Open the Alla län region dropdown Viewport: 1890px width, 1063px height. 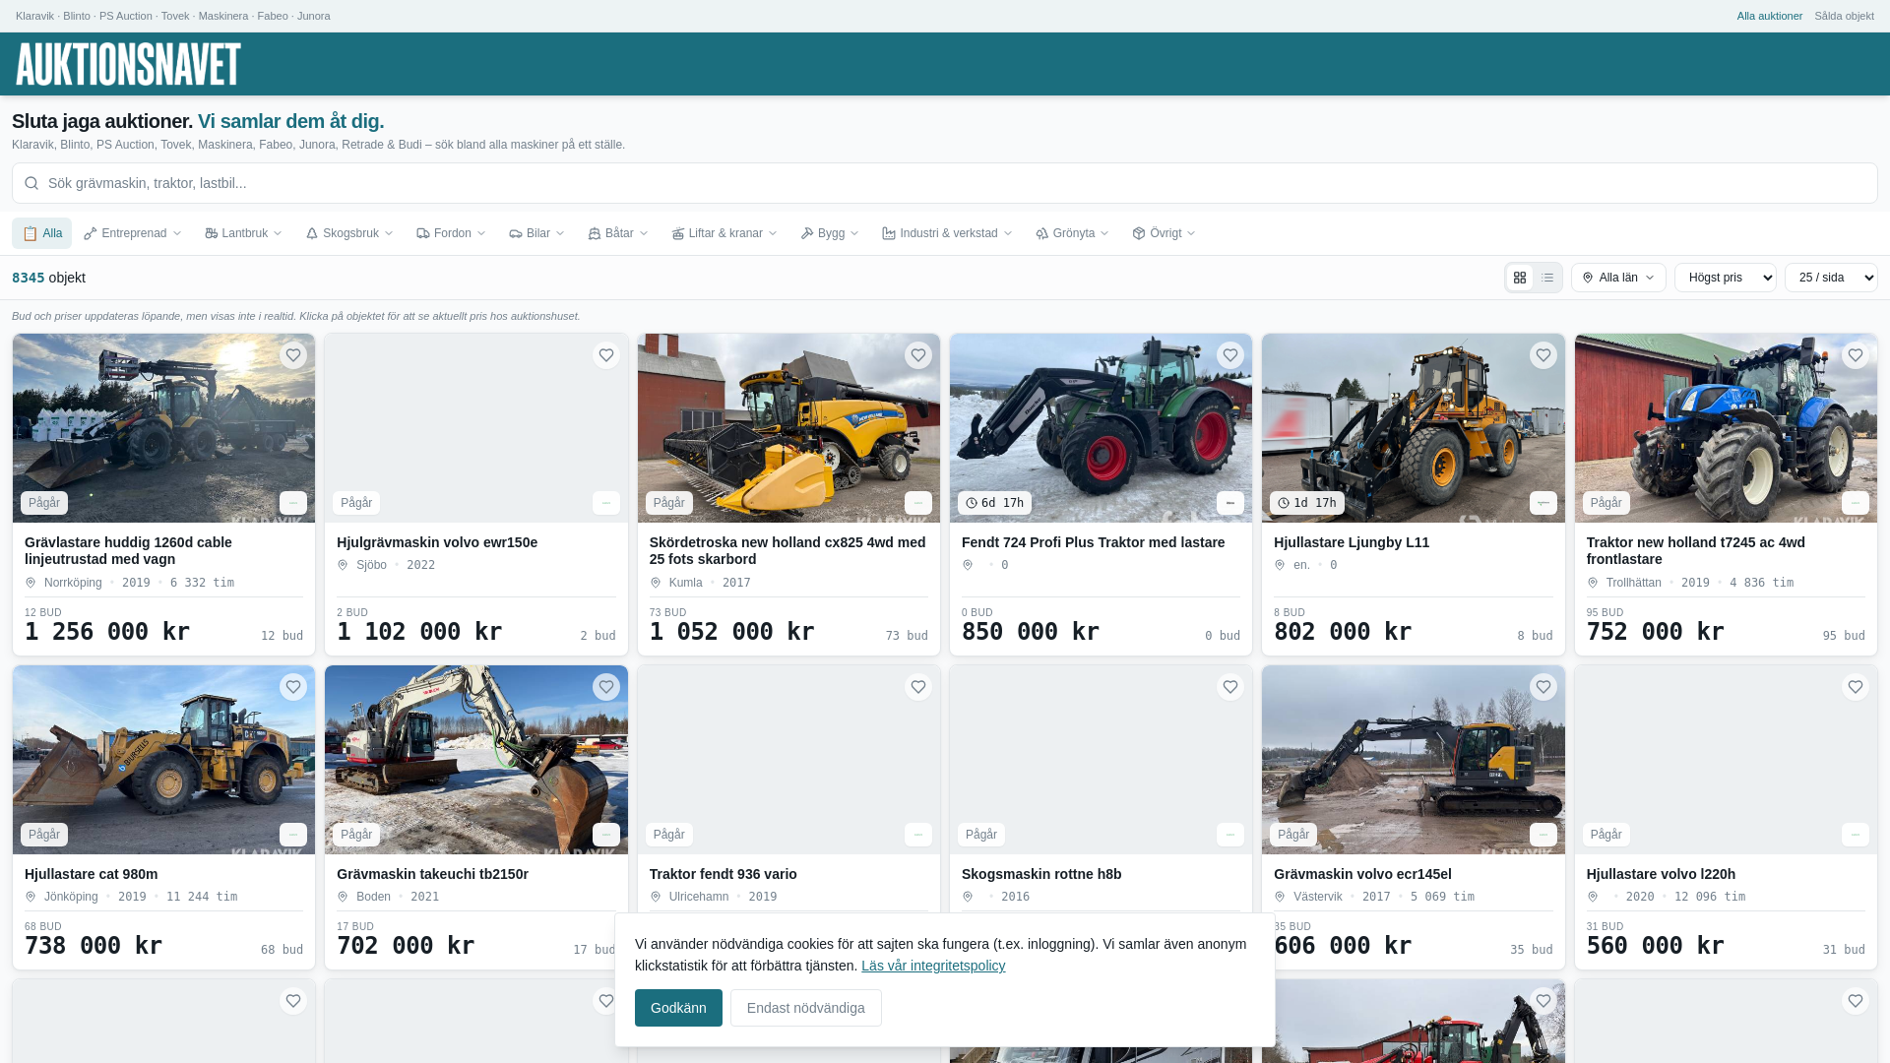[x=1618, y=278]
